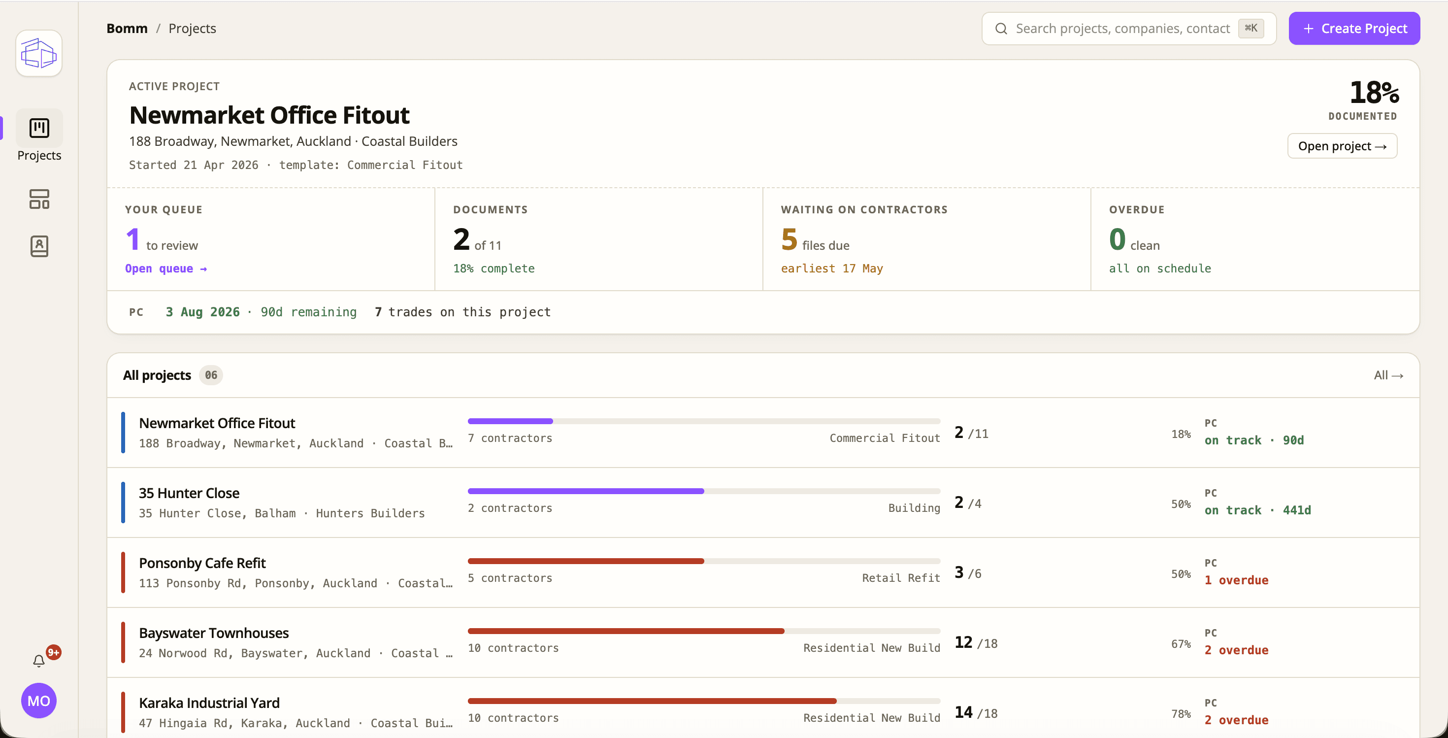Click the Bayswater Townhouses progress bar

tap(704, 631)
